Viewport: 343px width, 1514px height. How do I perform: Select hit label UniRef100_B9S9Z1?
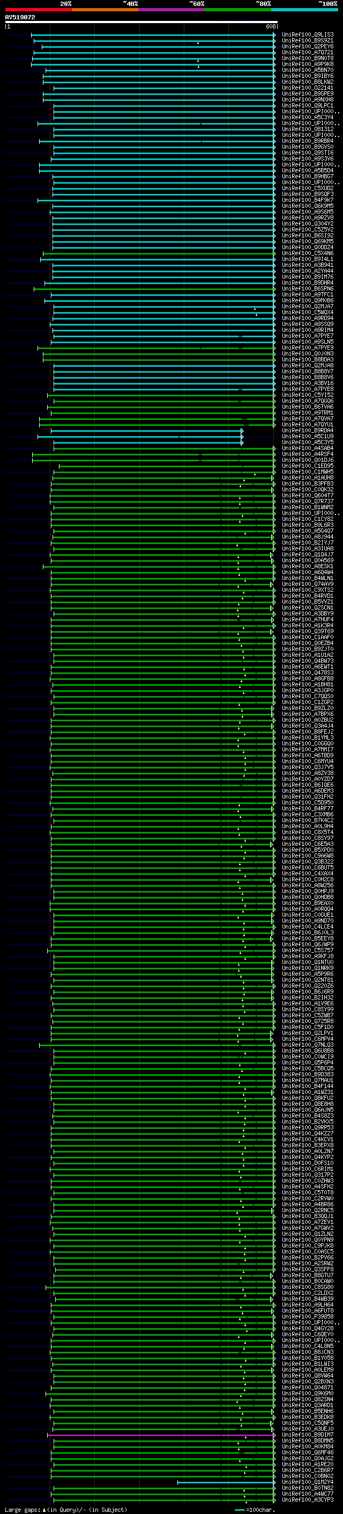click(x=308, y=41)
